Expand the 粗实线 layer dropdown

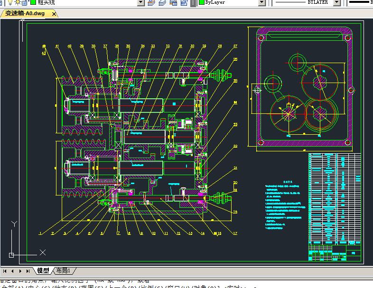tap(140, 2)
